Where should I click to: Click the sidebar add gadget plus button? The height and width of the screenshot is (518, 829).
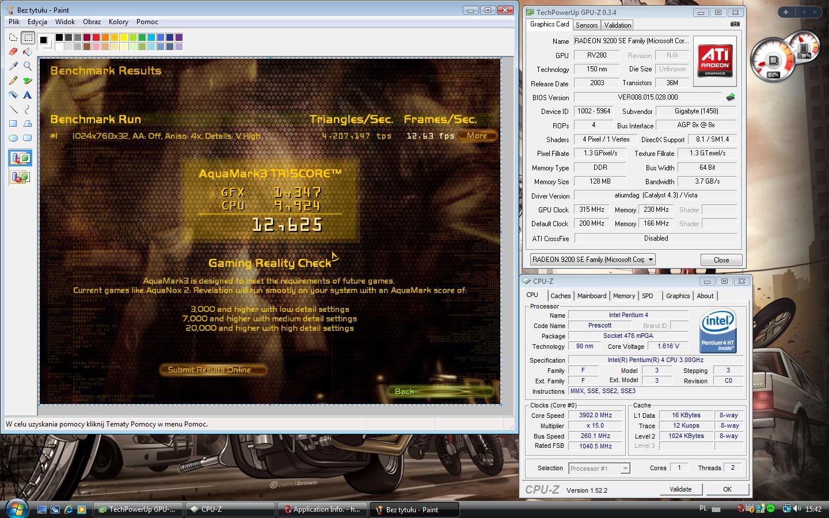coord(786,12)
